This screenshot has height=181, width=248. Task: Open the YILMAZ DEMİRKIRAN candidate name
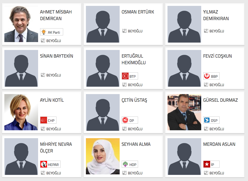pos(216,15)
